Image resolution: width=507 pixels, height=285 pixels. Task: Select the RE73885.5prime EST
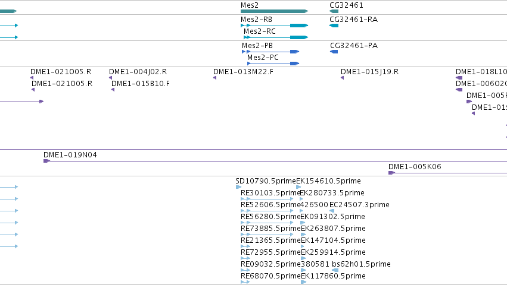point(267,235)
